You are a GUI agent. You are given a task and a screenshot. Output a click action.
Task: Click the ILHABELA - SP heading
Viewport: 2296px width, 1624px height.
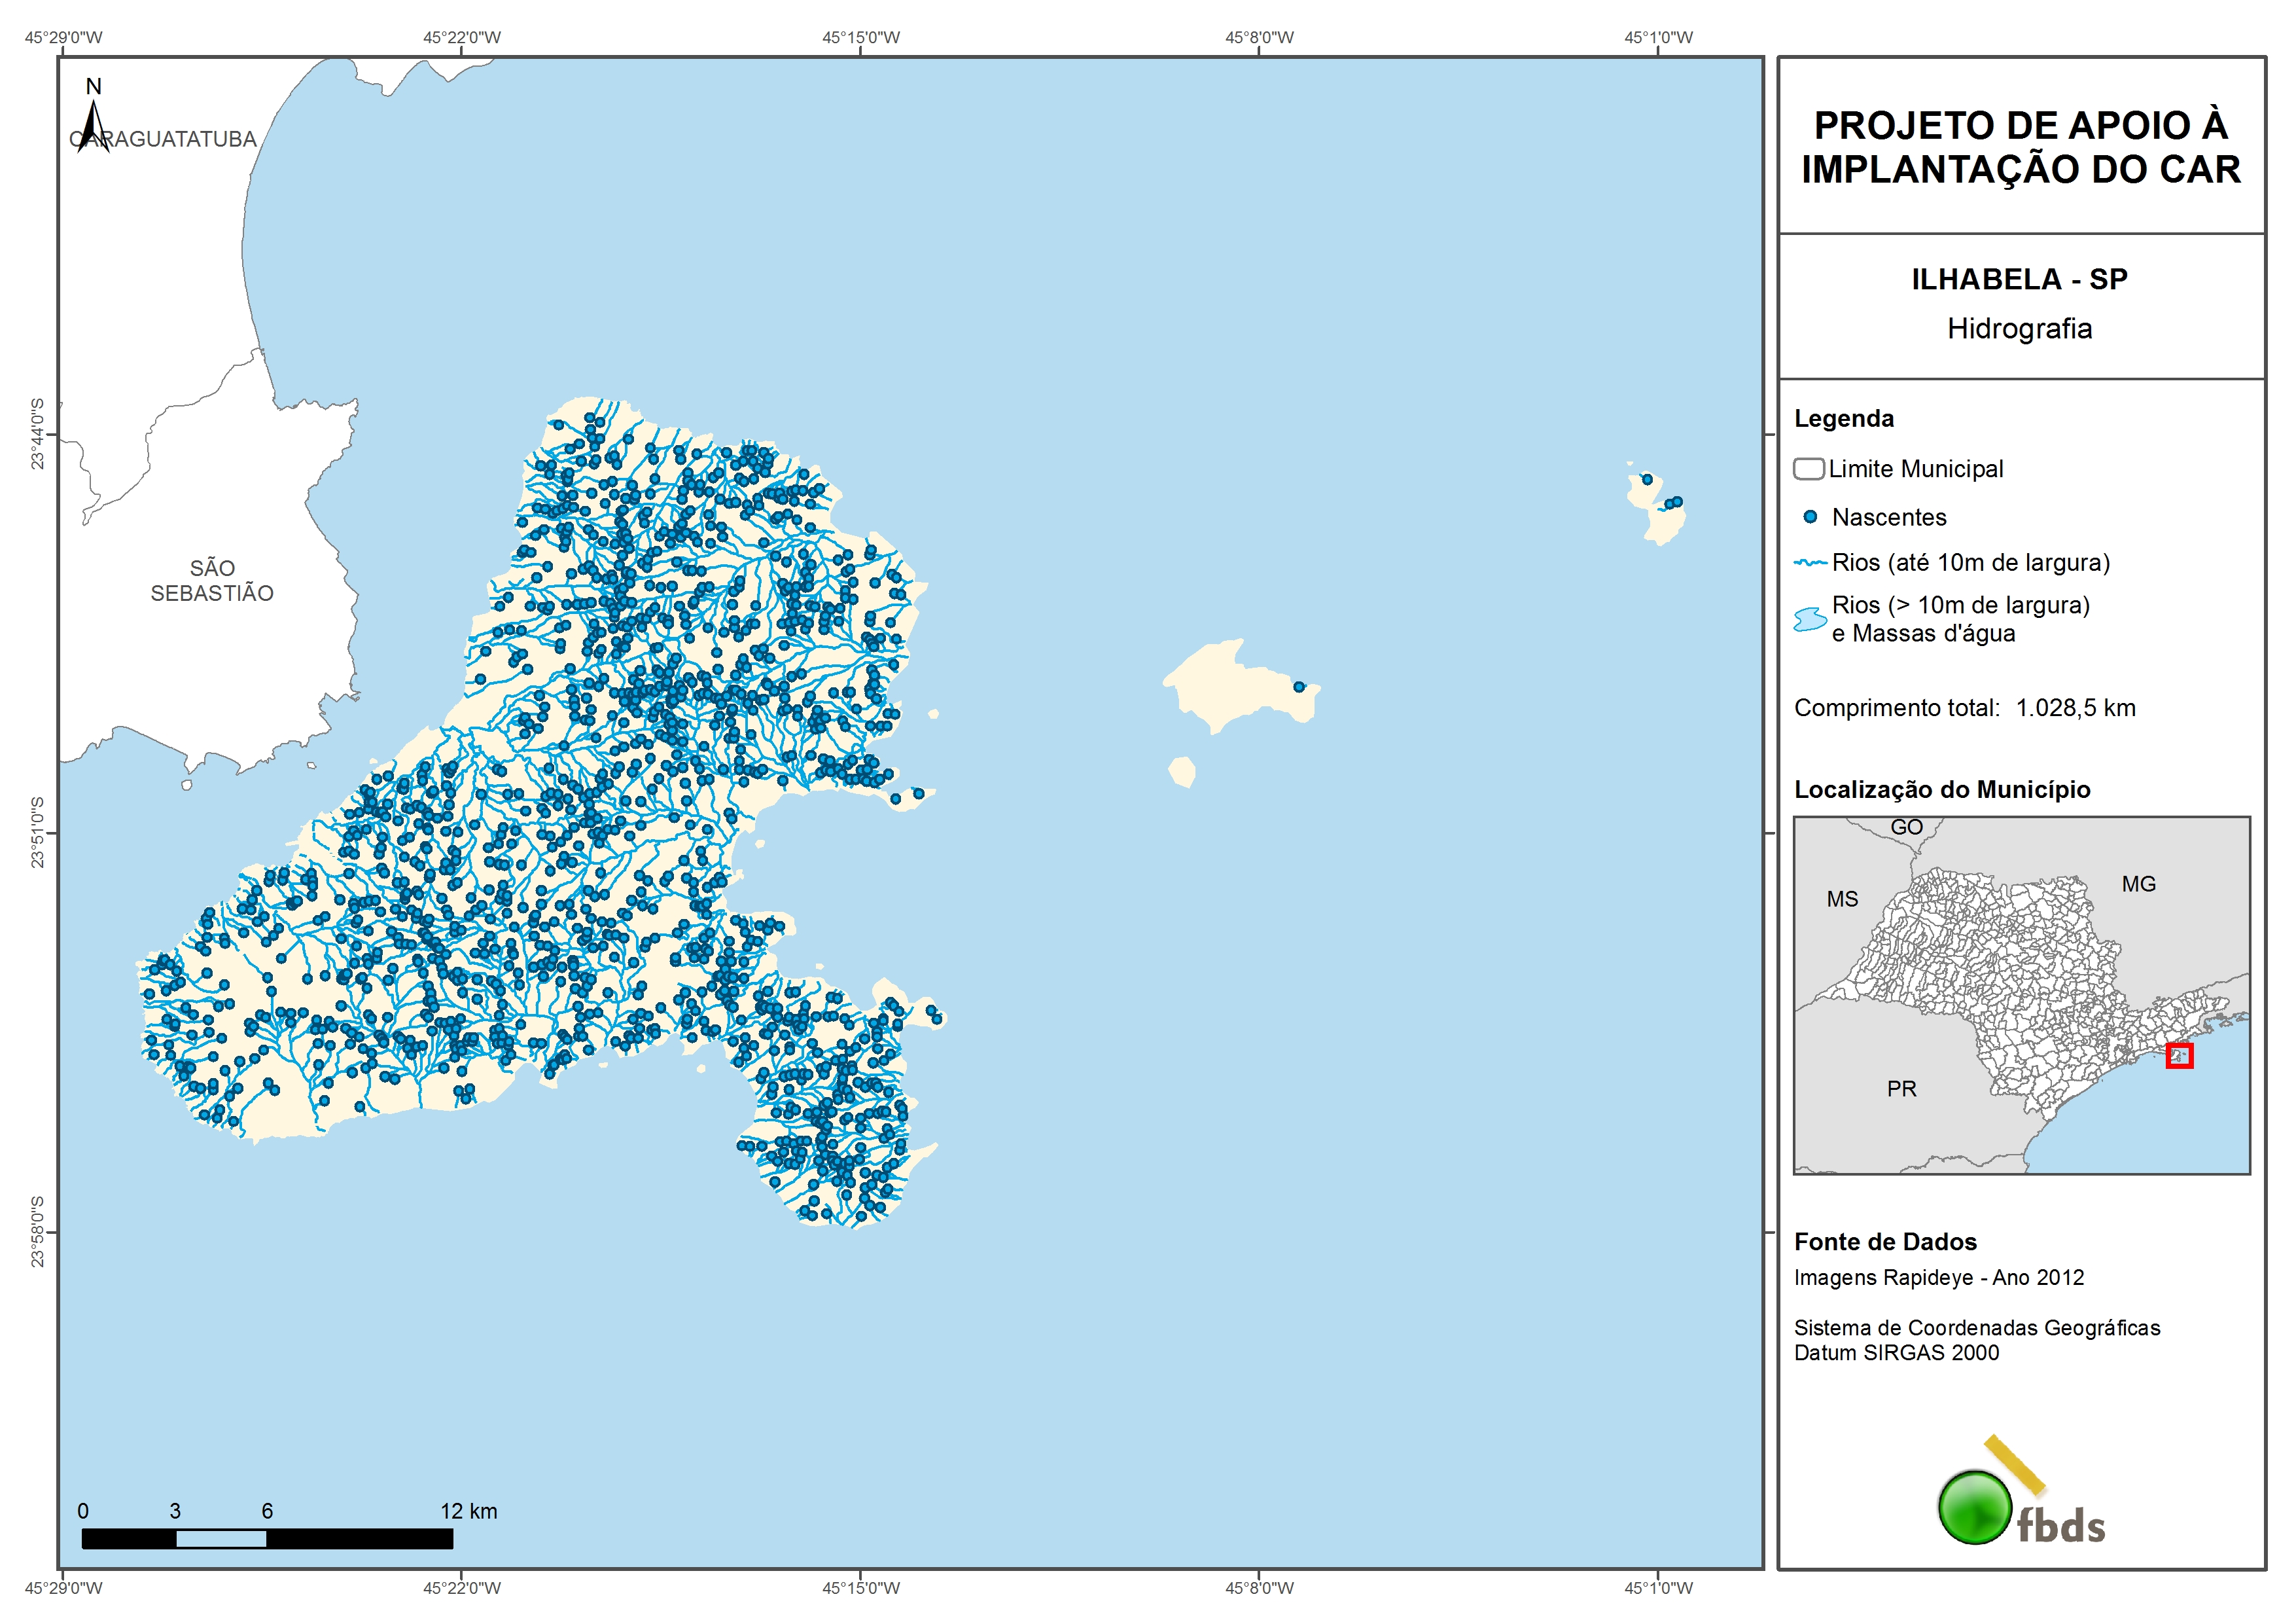coord(2019,279)
